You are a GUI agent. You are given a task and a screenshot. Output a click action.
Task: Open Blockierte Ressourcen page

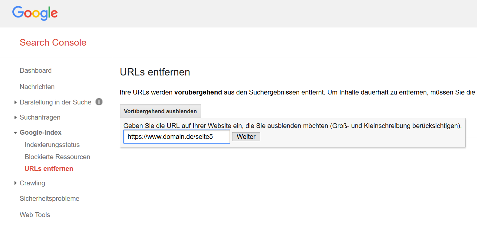[57, 157]
